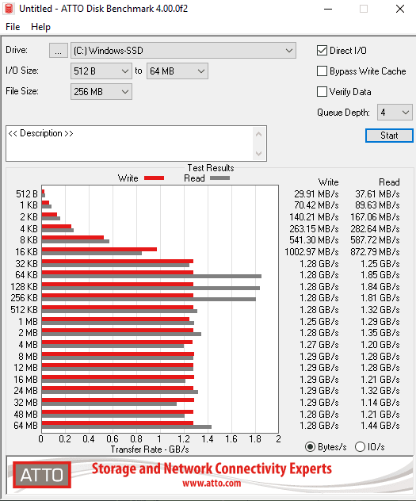Click the red Write legend swatch

[154, 178]
